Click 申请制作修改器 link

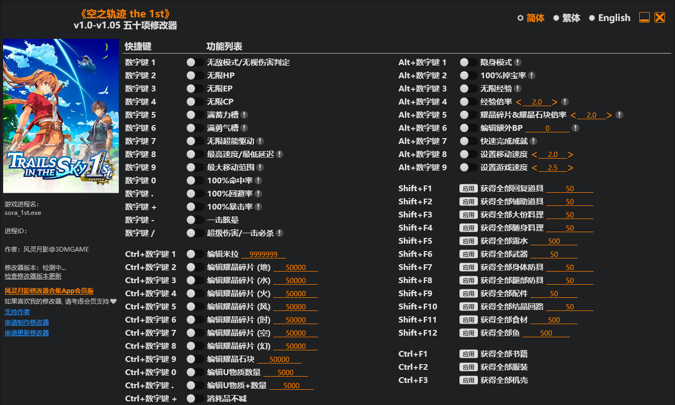click(x=27, y=323)
